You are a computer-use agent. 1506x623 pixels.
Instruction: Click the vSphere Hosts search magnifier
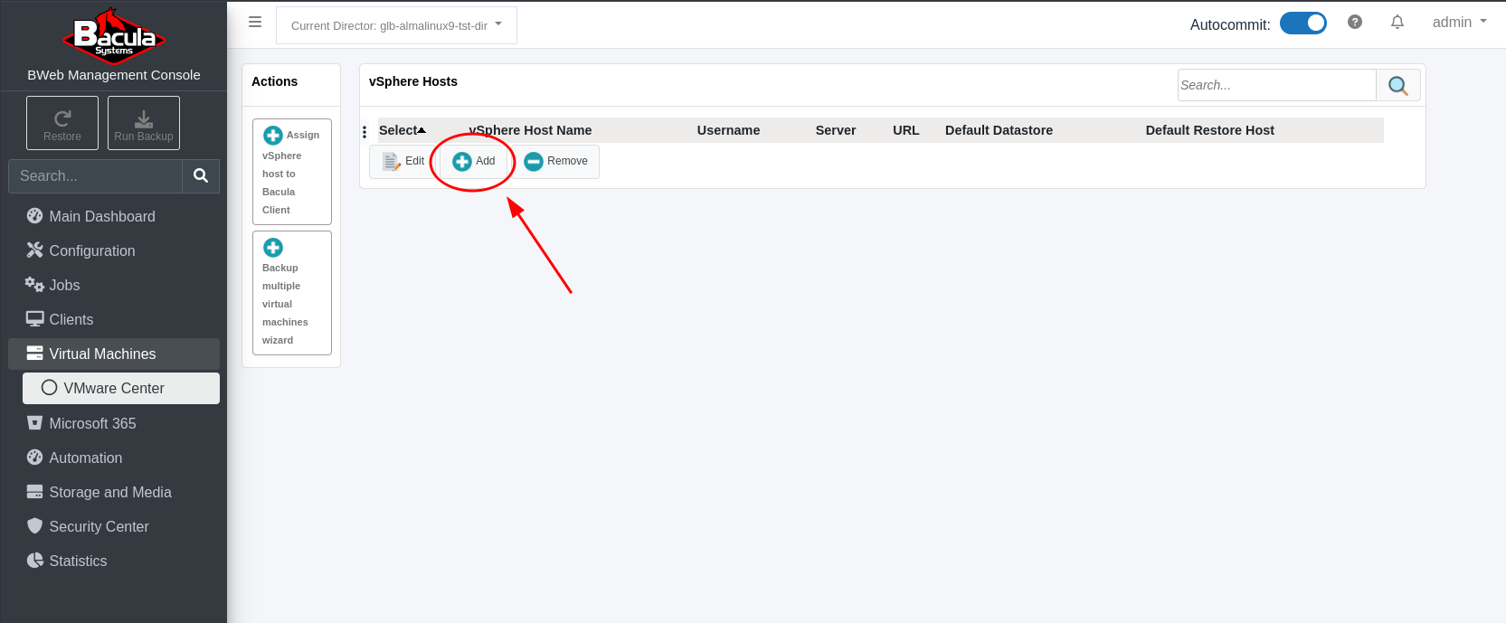1398,85
